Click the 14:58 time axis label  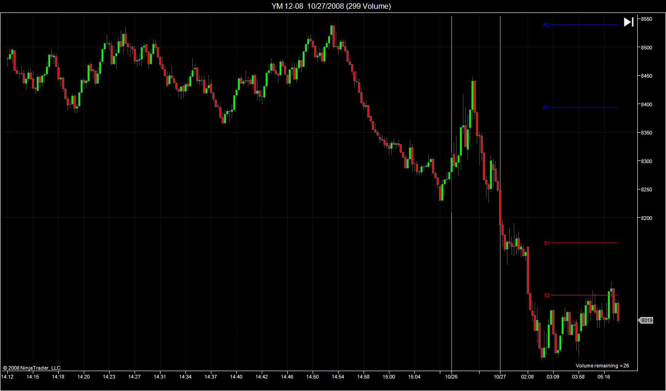[364, 377]
